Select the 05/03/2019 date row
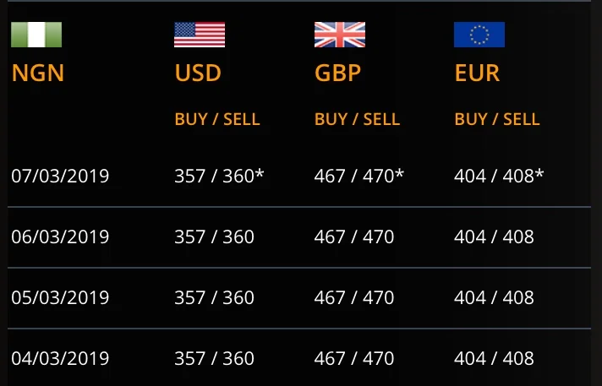Screen dimensions: 602x386 (299, 298)
